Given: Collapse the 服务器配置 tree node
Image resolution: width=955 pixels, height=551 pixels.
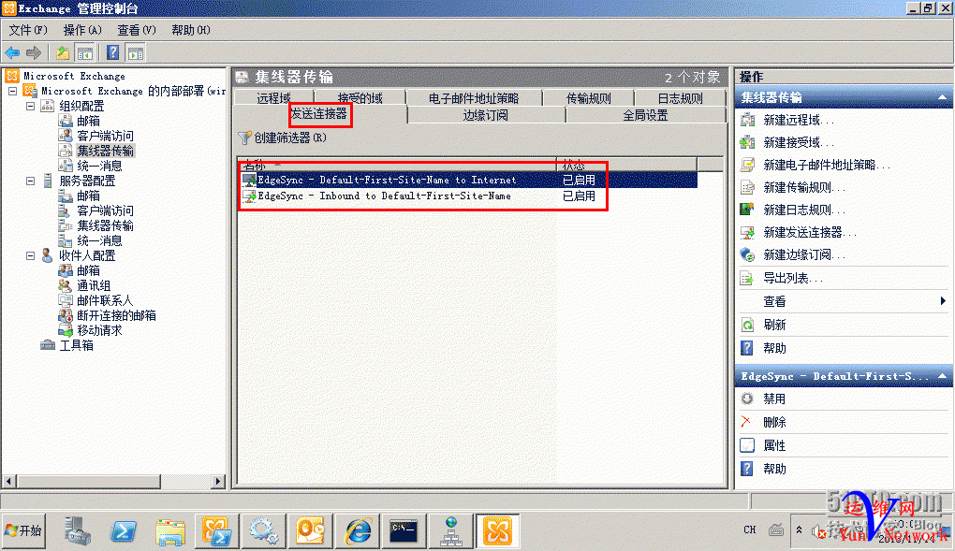Looking at the screenshot, I should point(31,181).
